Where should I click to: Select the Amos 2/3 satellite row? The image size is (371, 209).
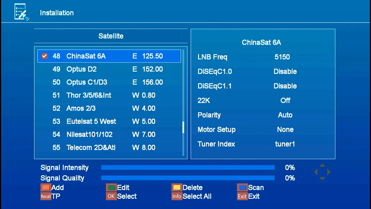[109, 108]
